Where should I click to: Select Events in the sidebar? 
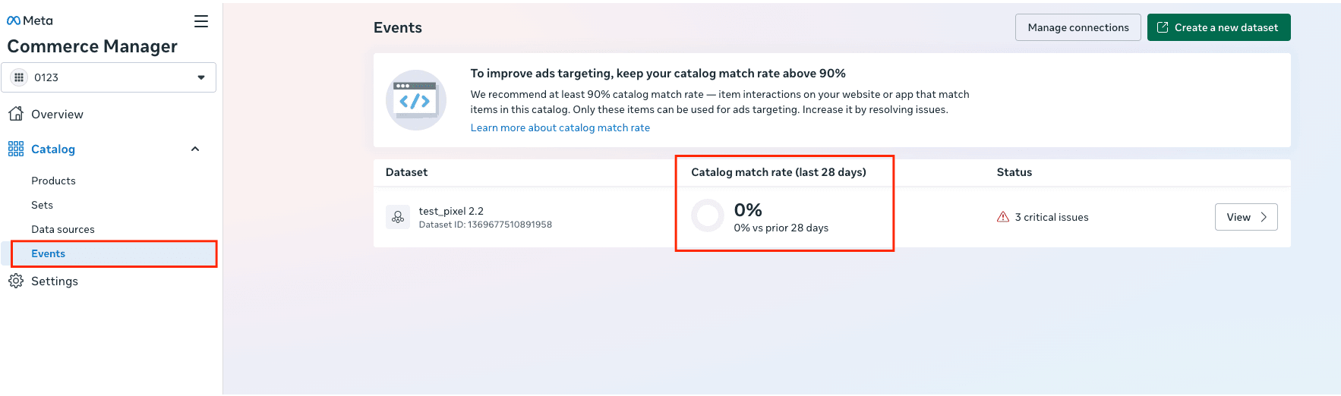coord(49,253)
